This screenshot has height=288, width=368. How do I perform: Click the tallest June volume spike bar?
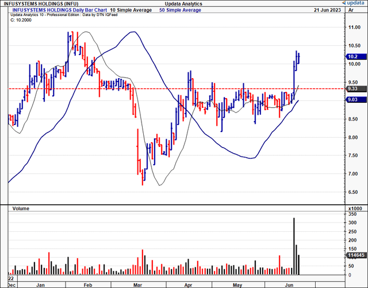[294, 246]
